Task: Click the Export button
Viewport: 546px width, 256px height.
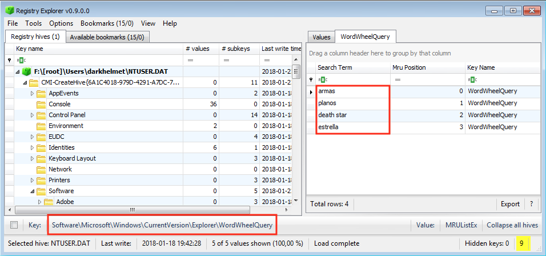Action: click(510, 204)
